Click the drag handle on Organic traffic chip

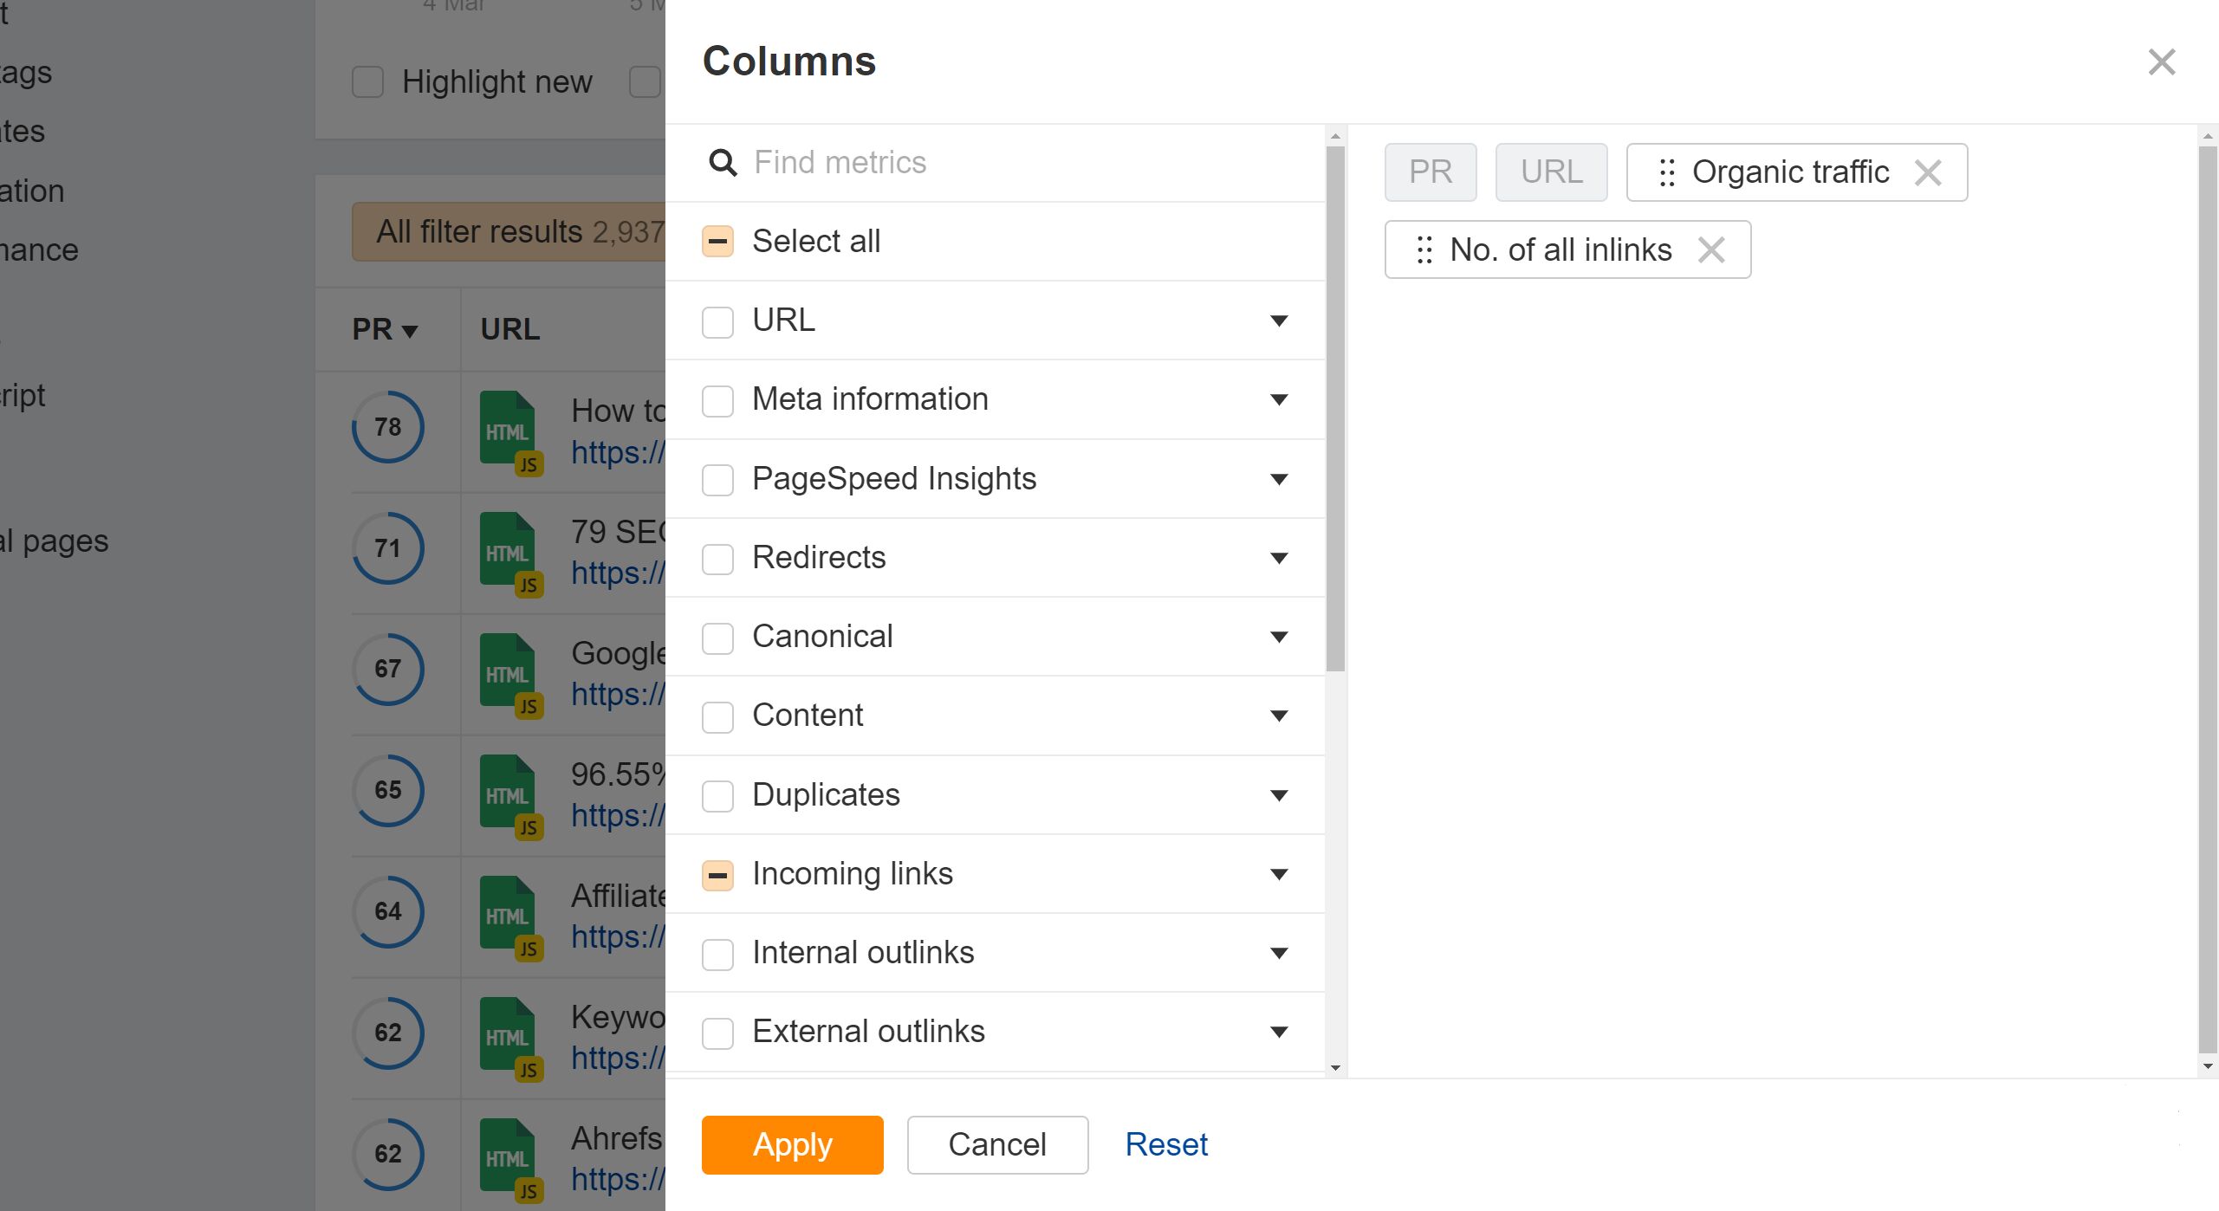click(x=1665, y=172)
